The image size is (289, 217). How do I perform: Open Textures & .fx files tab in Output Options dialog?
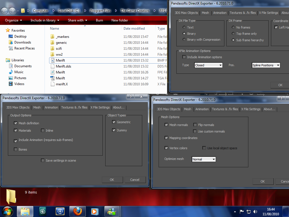pyautogui.click(x=74, y=107)
